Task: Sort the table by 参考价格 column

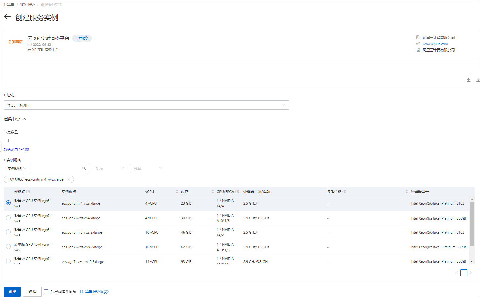Action: [x=407, y=192]
